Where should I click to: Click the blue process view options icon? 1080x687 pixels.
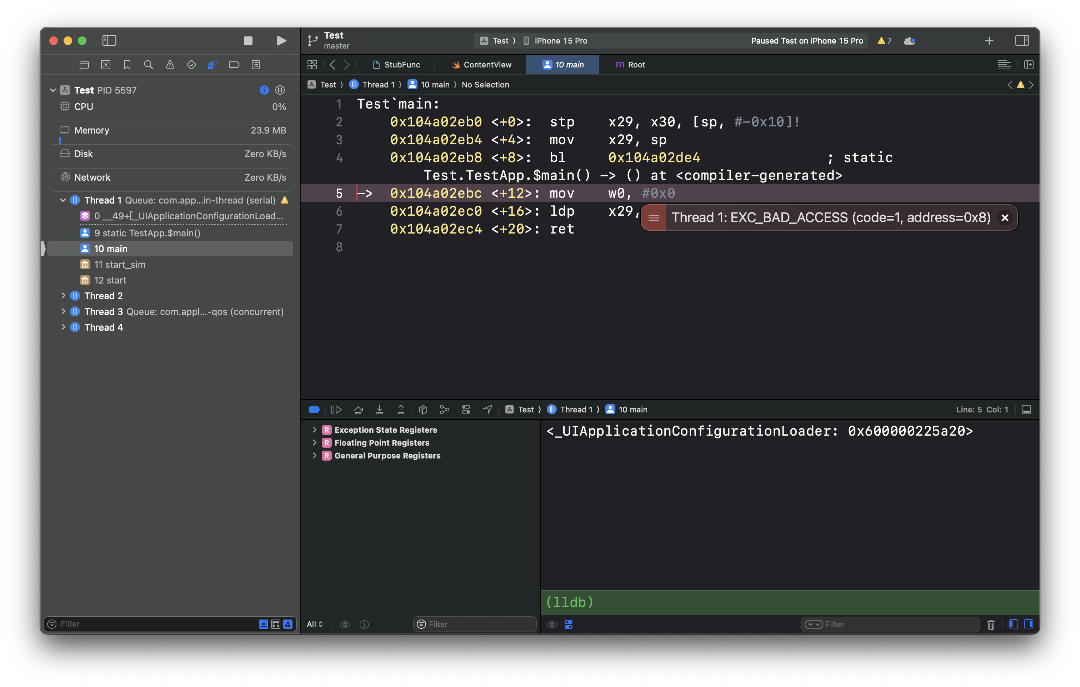point(264,90)
